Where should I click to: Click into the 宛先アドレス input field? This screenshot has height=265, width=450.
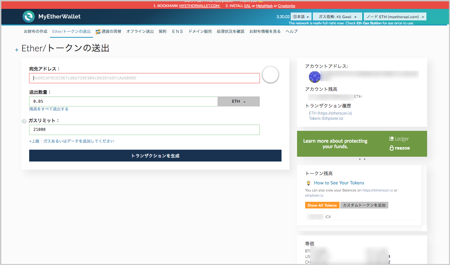tap(144, 78)
